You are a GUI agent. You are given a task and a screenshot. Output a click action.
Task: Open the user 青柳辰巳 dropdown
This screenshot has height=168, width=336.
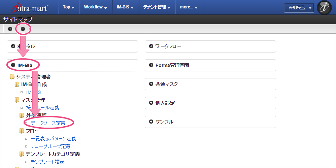pyautogui.click(x=299, y=8)
